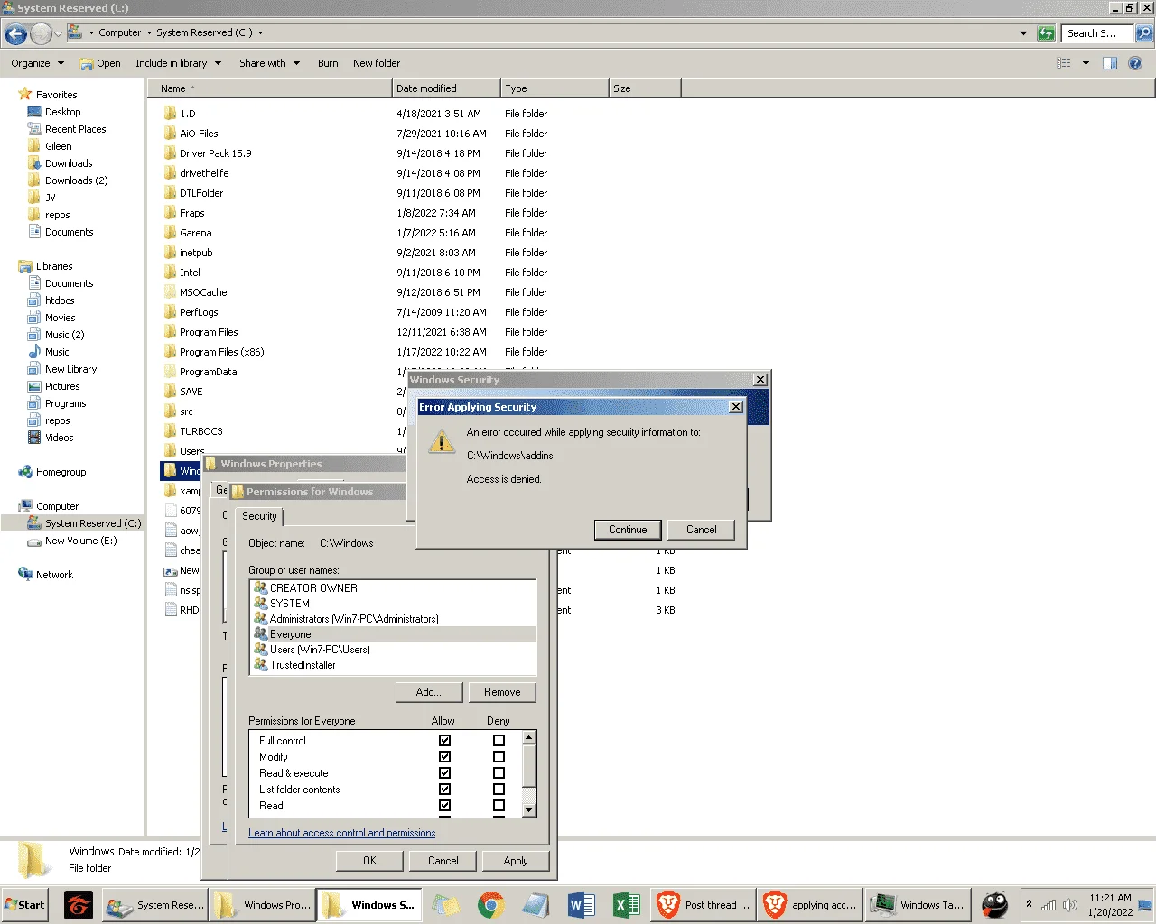
Task: Click the Music library note icon
Action: coord(34,352)
